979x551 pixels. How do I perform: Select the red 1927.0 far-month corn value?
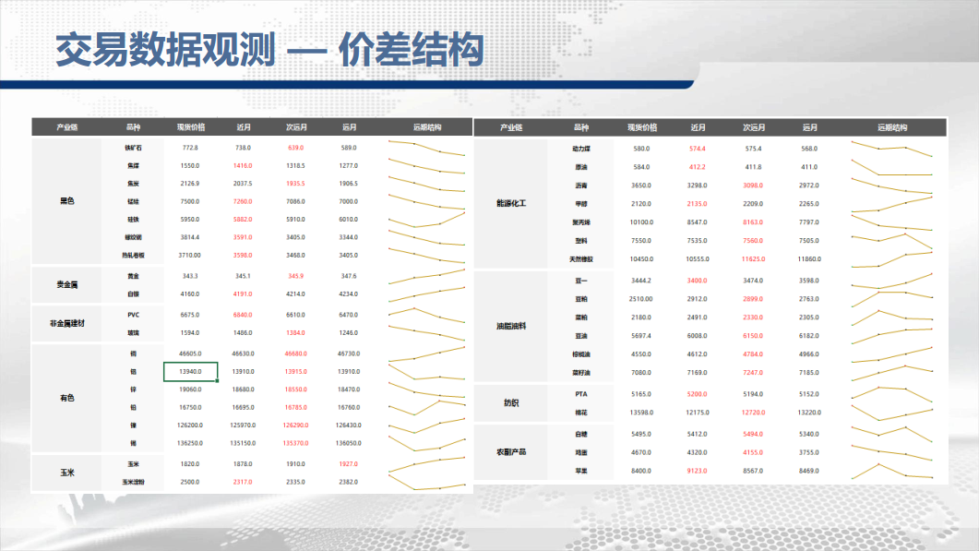(x=349, y=464)
